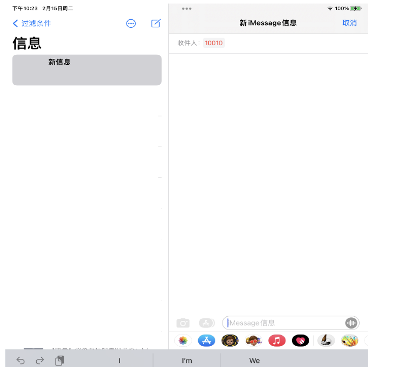Choose the "We" keyboard suggestion

pyautogui.click(x=255, y=360)
